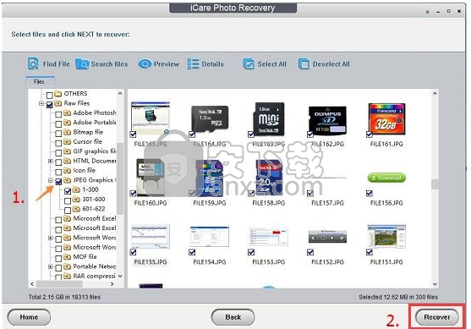Select the FILE164.JPG SanDisk card thumbnail
471x329 pixels.
coord(210,119)
